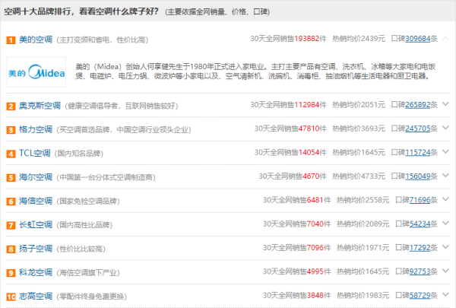
Task: Open the 格力空调 brand link
Action: pyautogui.click(x=36, y=129)
